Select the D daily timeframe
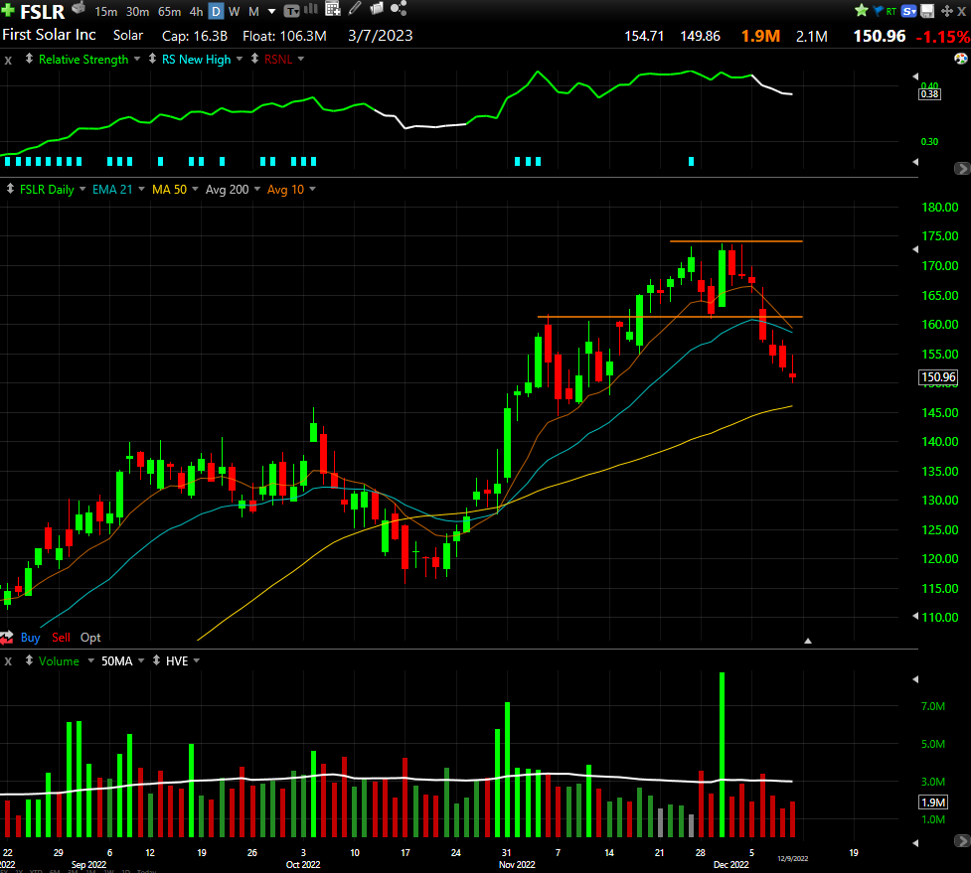Screen dimensions: 971x873 pyautogui.click(x=216, y=11)
